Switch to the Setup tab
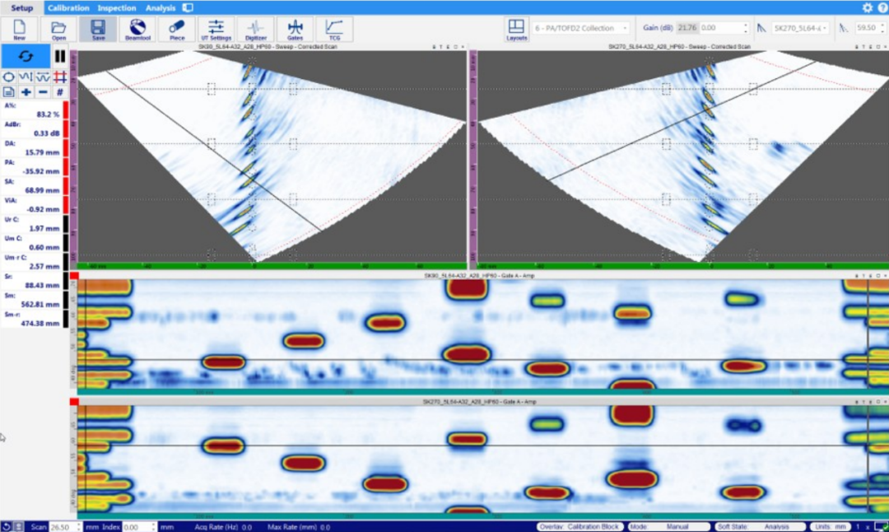Screen dimensions: 889x532 [x=21, y=8]
